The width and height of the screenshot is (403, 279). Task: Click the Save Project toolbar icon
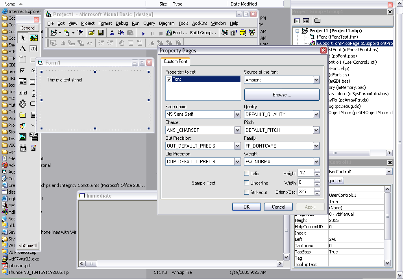101,33
